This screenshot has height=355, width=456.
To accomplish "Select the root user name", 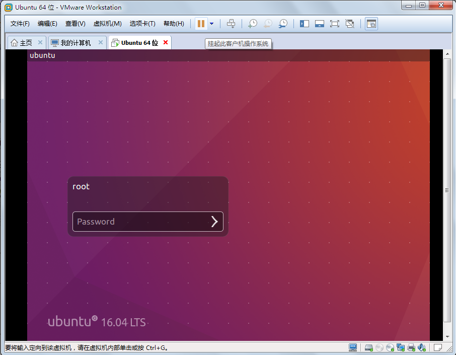I will pos(81,186).
